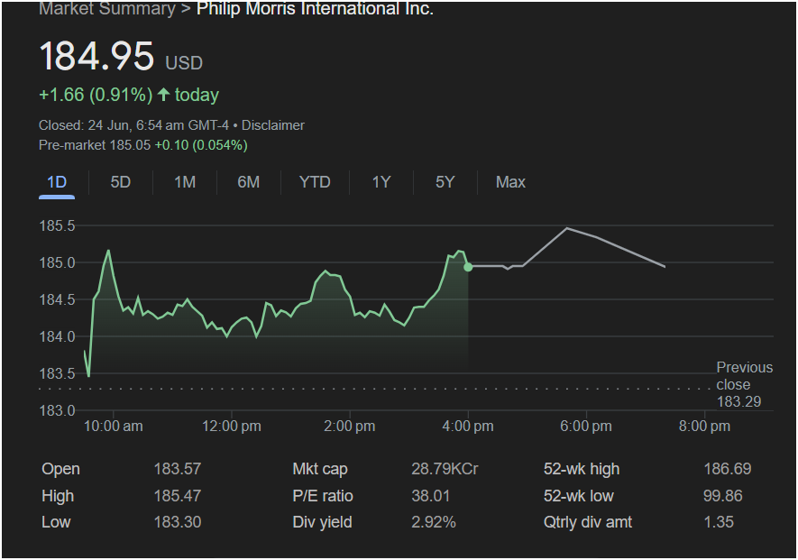Click the Low value 183.30
This screenshot has height=560, width=798.
point(178,522)
